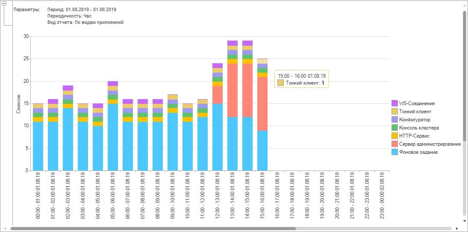Click the vertical scrollbar down arrow
Screen dimensions: 468x232
point(465,221)
